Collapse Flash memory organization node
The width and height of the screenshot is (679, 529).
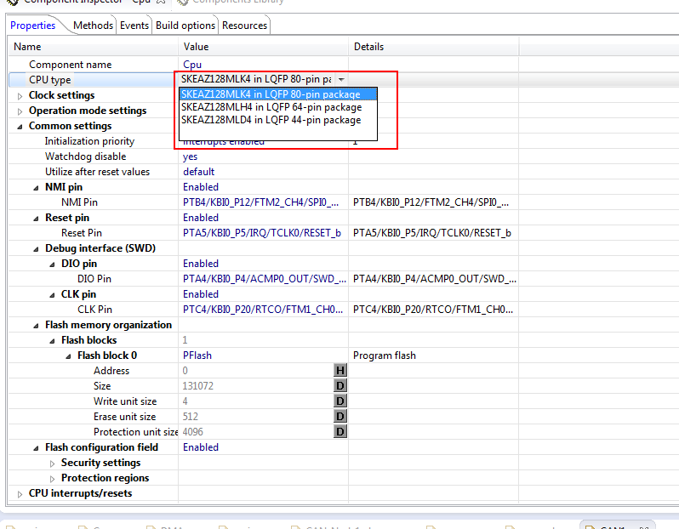pos(36,326)
